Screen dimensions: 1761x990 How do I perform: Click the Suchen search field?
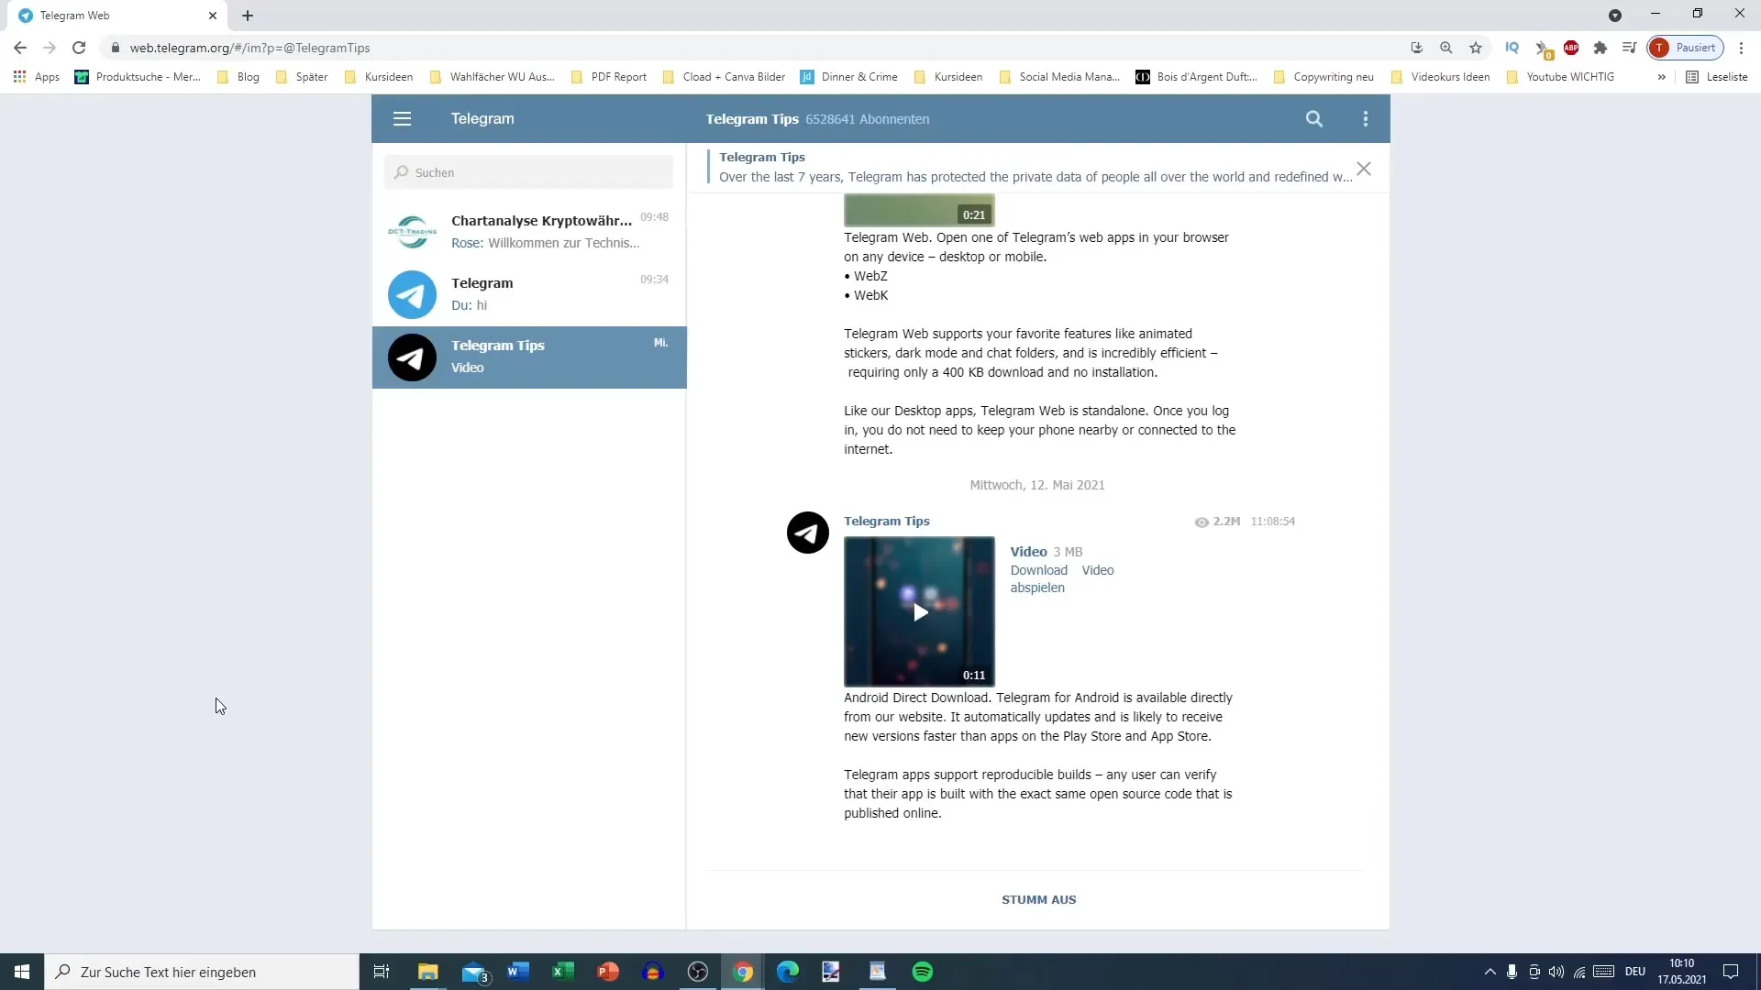coord(528,172)
